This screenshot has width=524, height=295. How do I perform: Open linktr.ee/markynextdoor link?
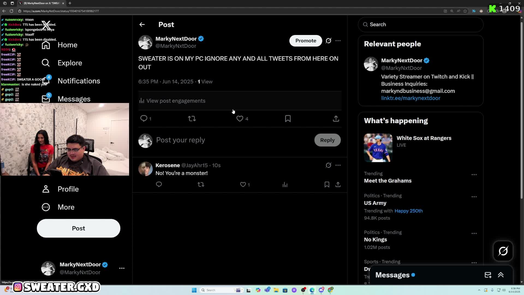point(410,98)
